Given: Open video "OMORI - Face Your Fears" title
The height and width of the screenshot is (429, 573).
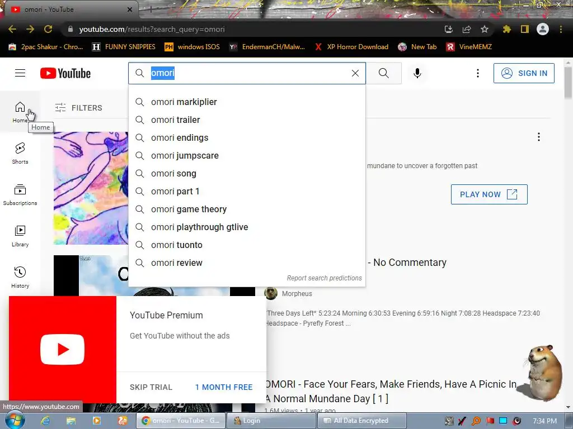Looking at the screenshot, I should pos(391,392).
